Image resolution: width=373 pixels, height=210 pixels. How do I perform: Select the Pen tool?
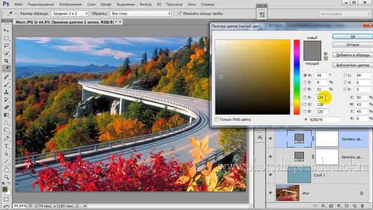click(6, 138)
